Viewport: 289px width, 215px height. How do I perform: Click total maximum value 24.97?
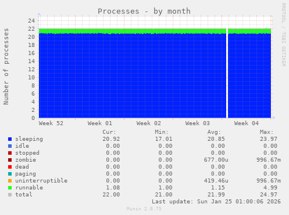[269, 195]
